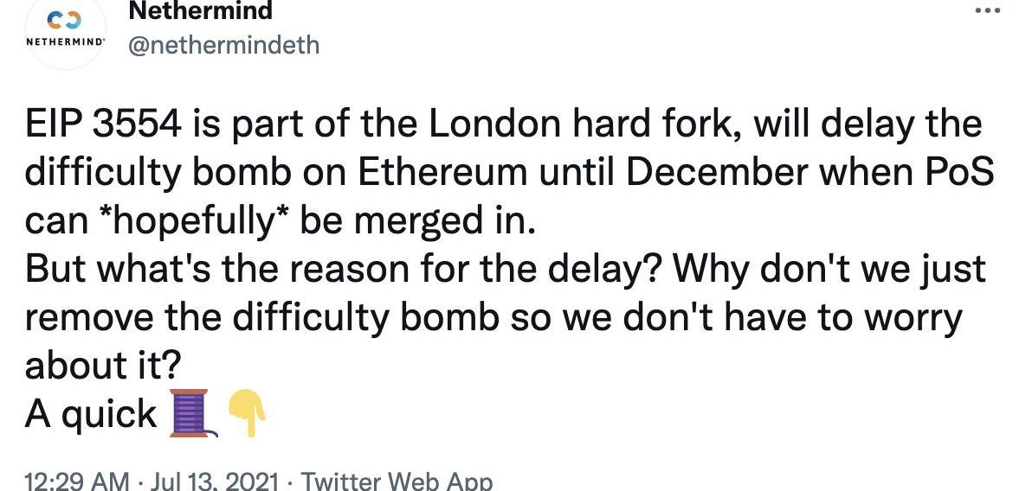Open the Nethermind display name profile link
Image resolution: width=1032 pixels, height=491 pixels.
pos(200,10)
